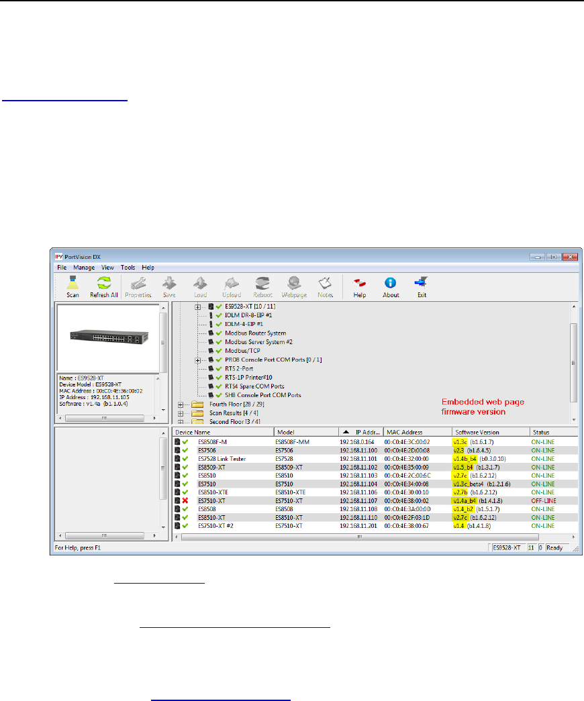Expand the Second Floor folder node

point(181,421)
